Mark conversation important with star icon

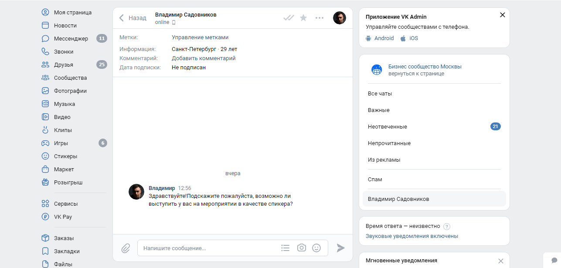(x=303, y=18)
